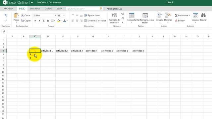This screenshot has width=212, height=119.
Task: Select cell containing actividad 7
Action: click(x=139, y=51)
